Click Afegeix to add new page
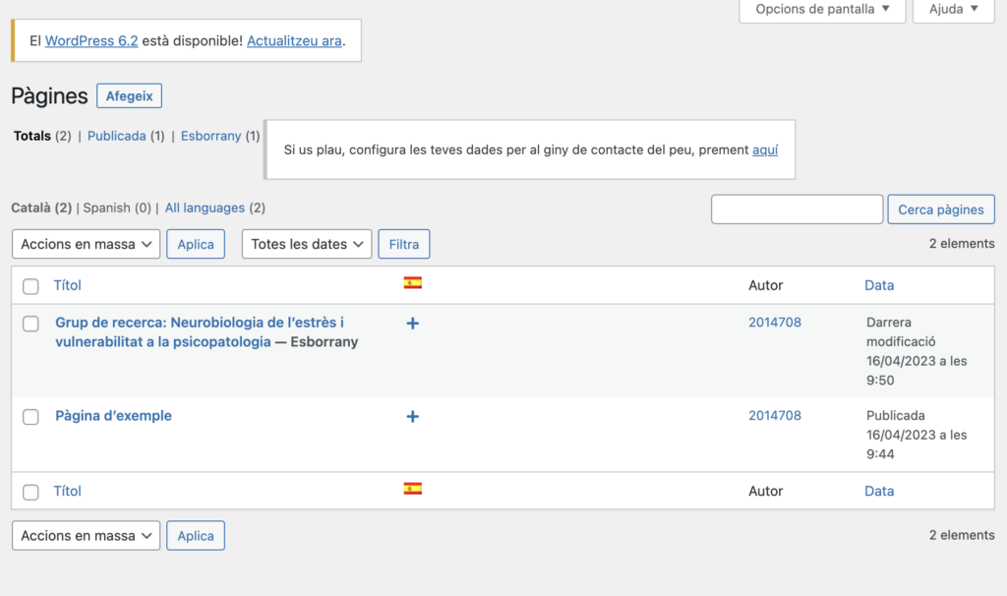 pos(129,95)
